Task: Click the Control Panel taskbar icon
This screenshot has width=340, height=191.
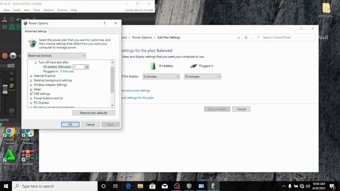Action: point(201,186)
